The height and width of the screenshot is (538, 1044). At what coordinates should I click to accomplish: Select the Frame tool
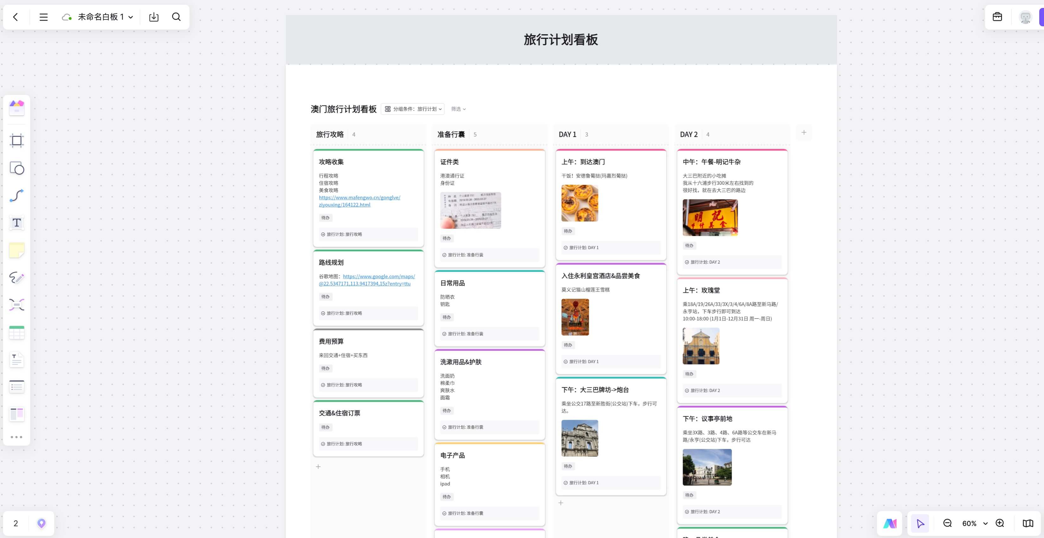pyautogui.click(x=16, y=140)
